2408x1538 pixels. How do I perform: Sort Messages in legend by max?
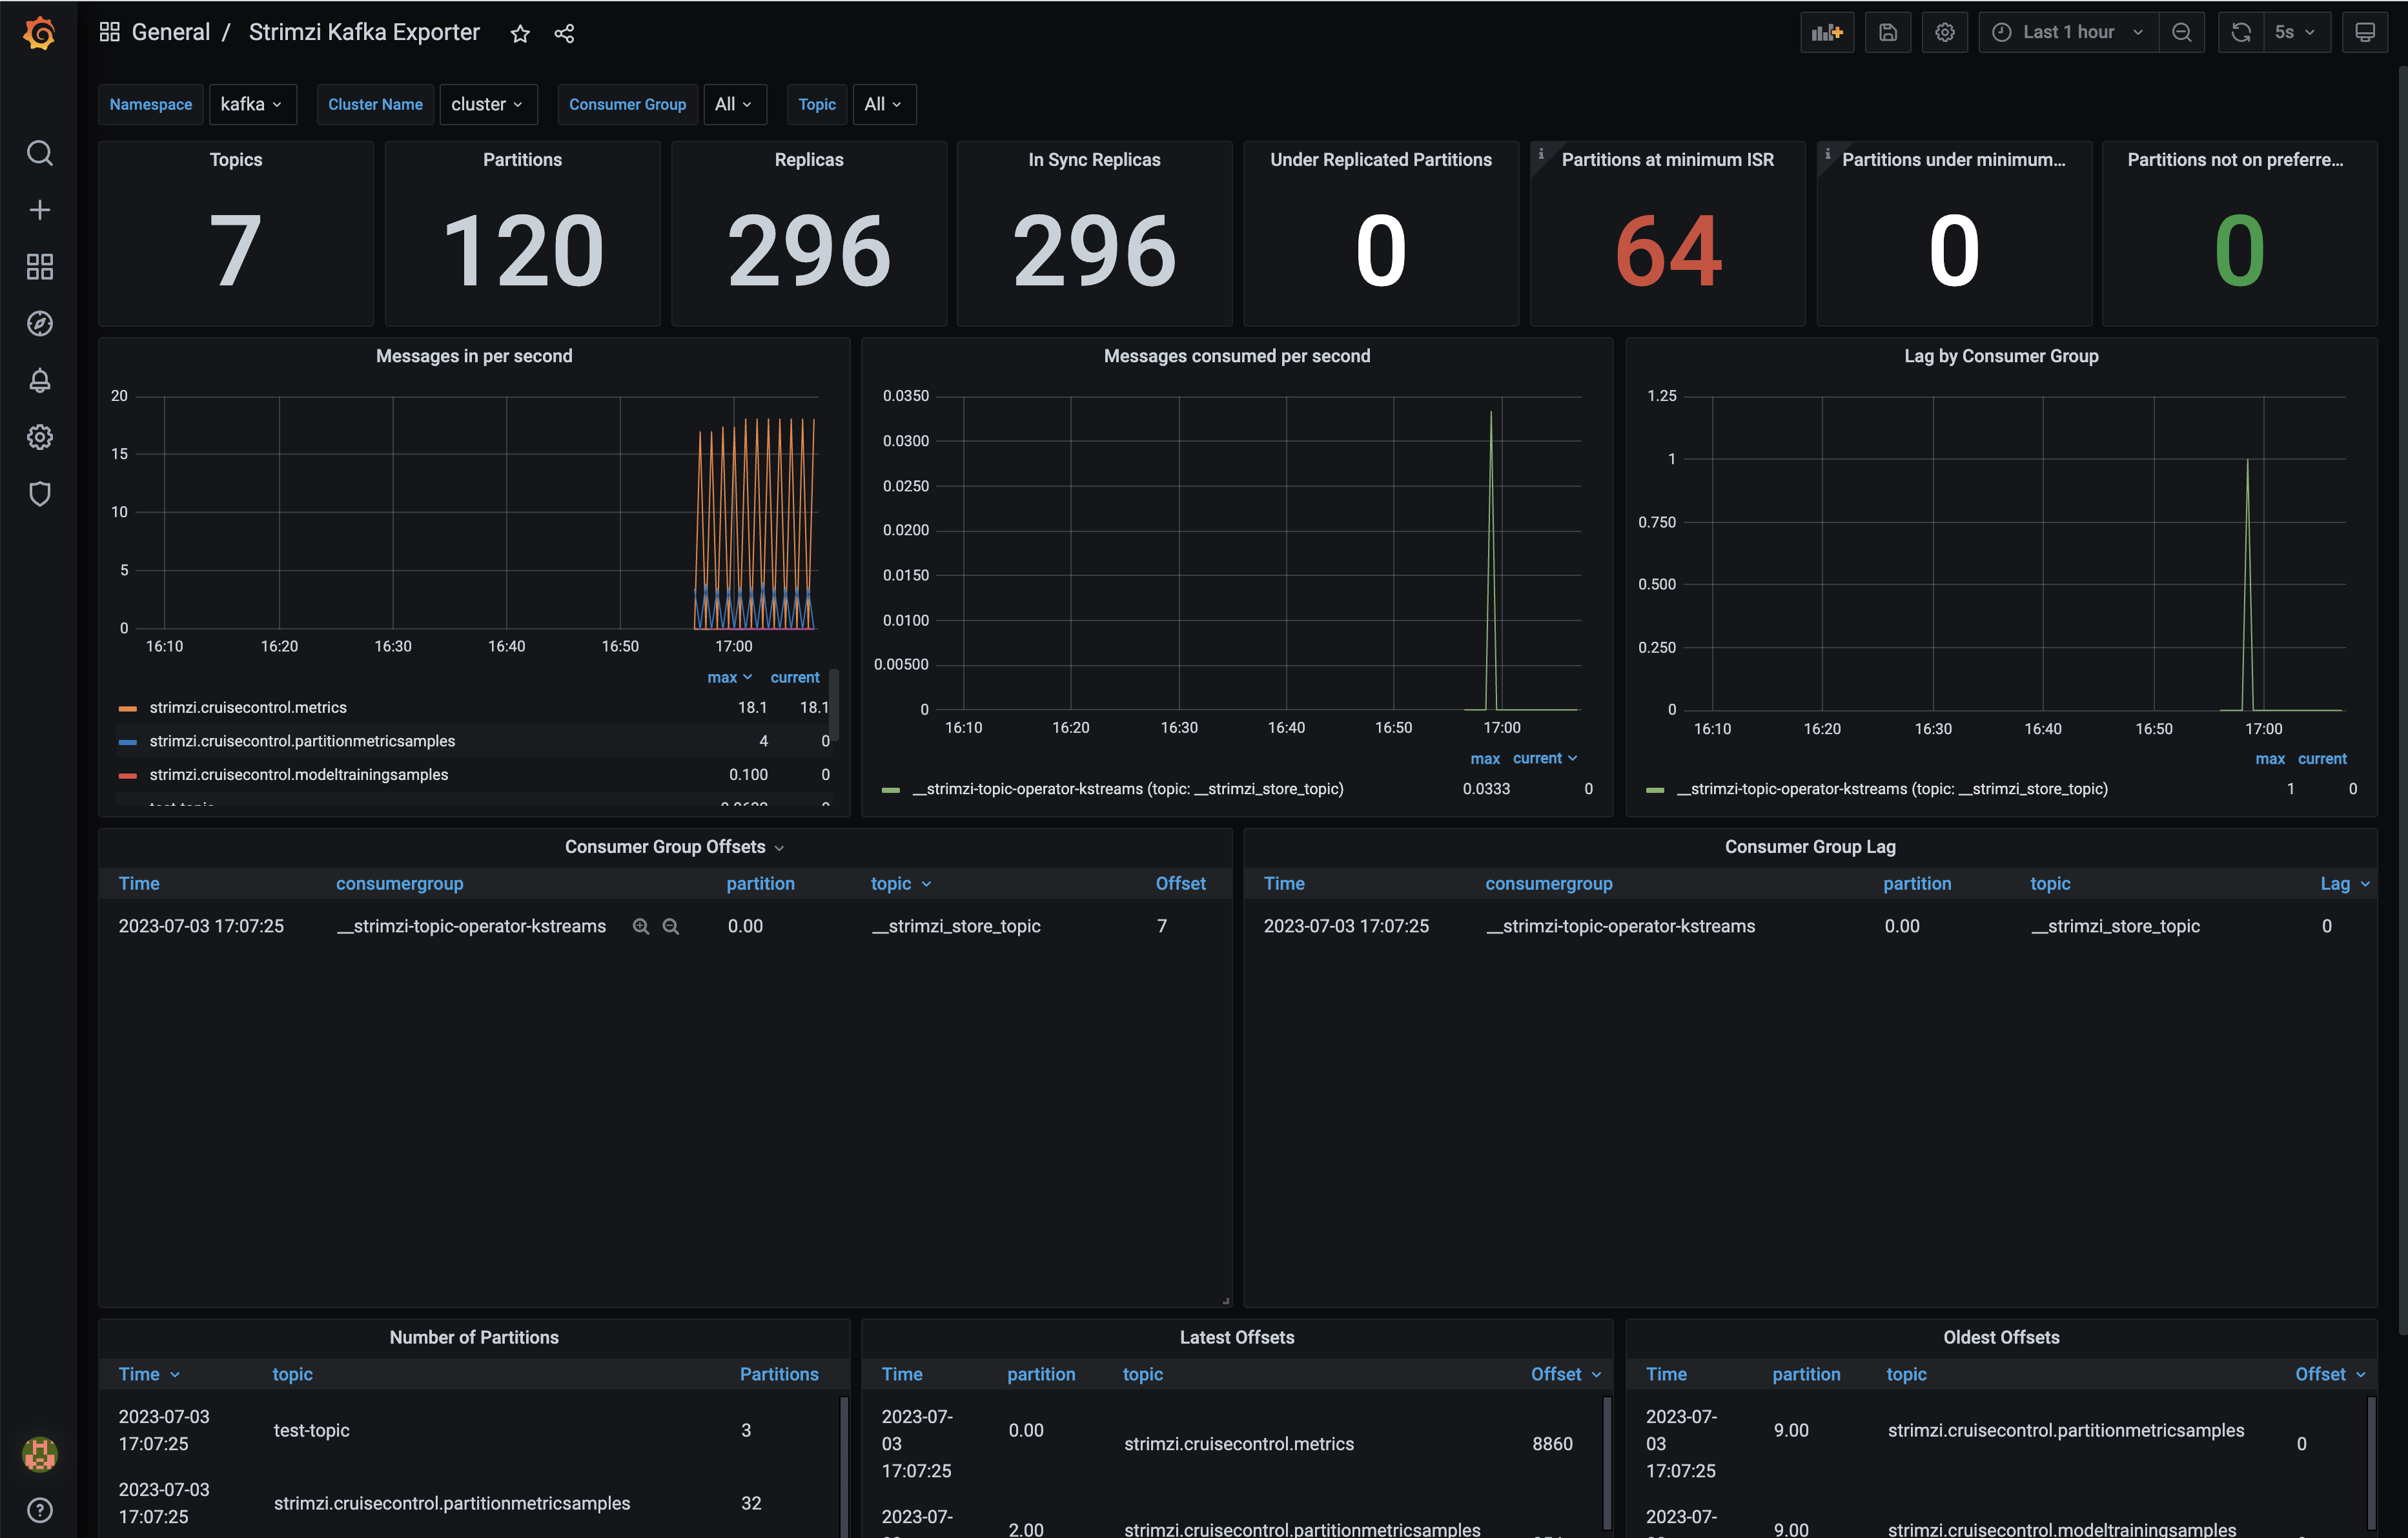pos(729,677)
